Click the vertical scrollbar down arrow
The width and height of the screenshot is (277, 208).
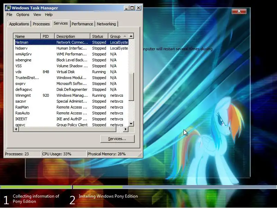pos(131,124)
